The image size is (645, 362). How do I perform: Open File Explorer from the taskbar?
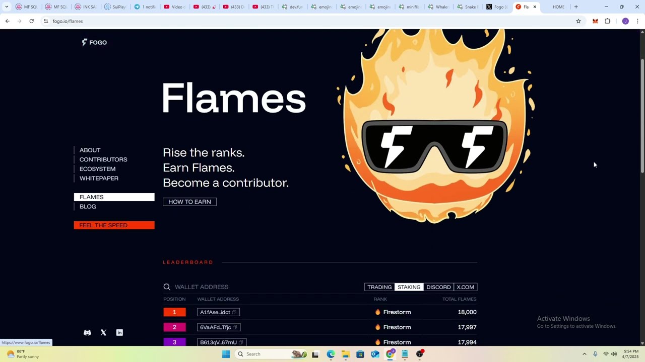click(345, 354)
